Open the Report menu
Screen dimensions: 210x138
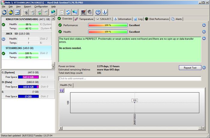[28, 7]
